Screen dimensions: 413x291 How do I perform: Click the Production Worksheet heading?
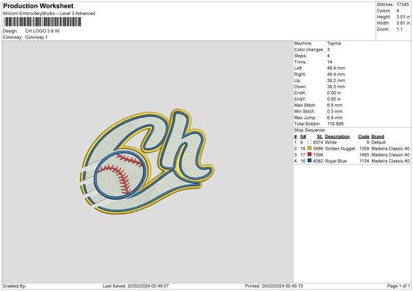tap(38, 5)
